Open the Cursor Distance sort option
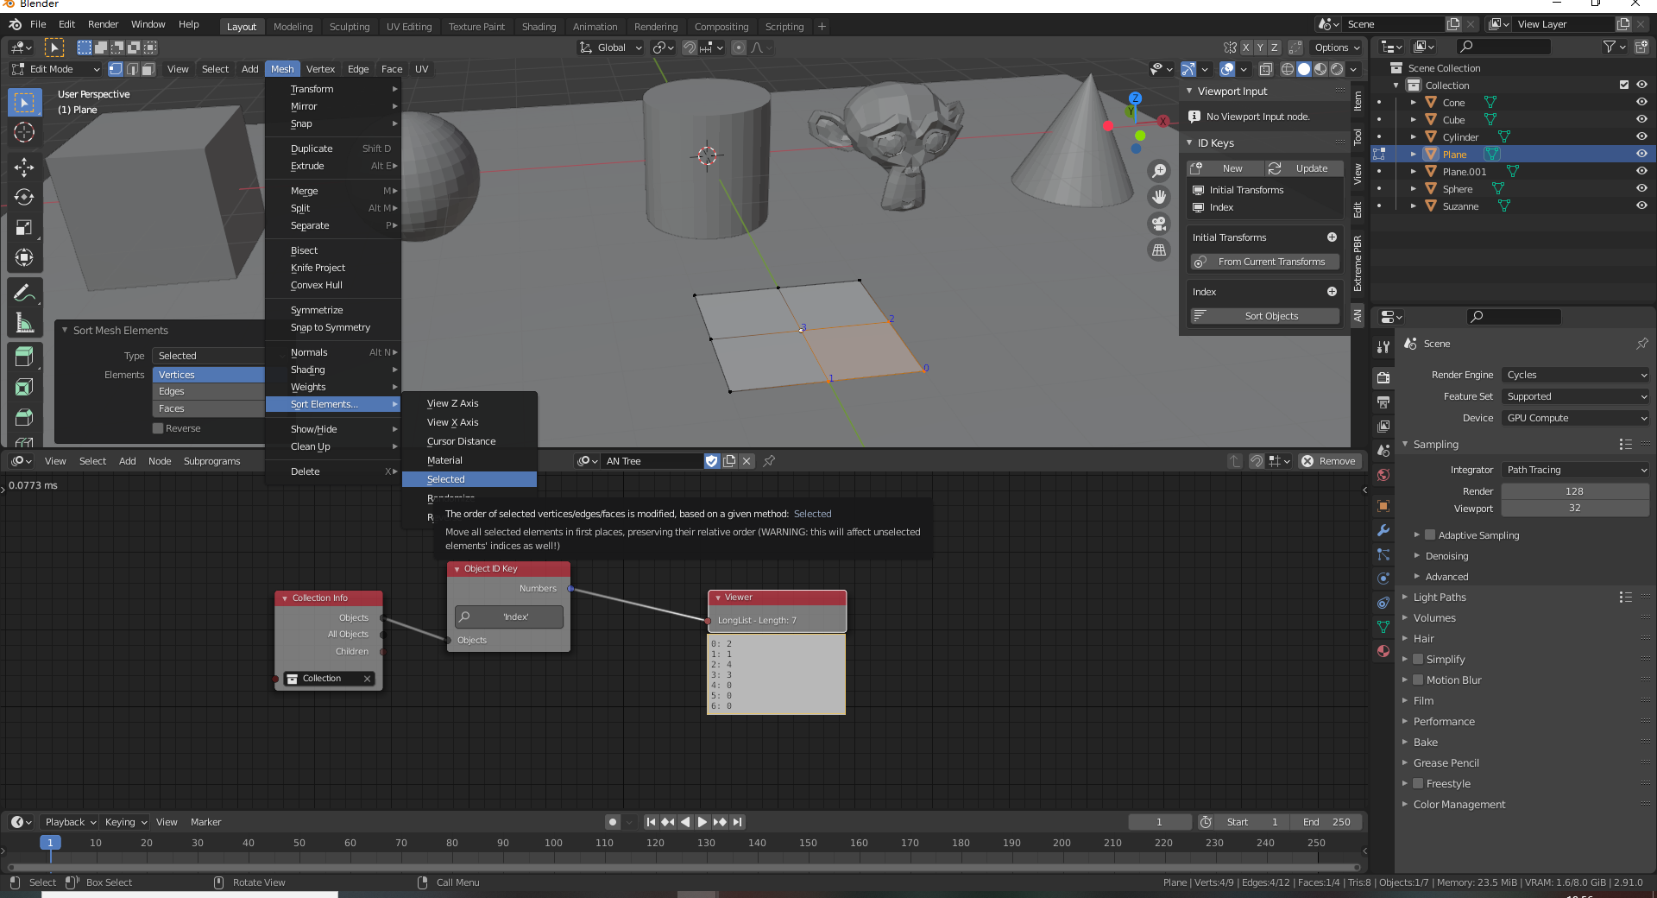Image resolution: width=1657 pixels, height=898 pixels. coord(469,441)
